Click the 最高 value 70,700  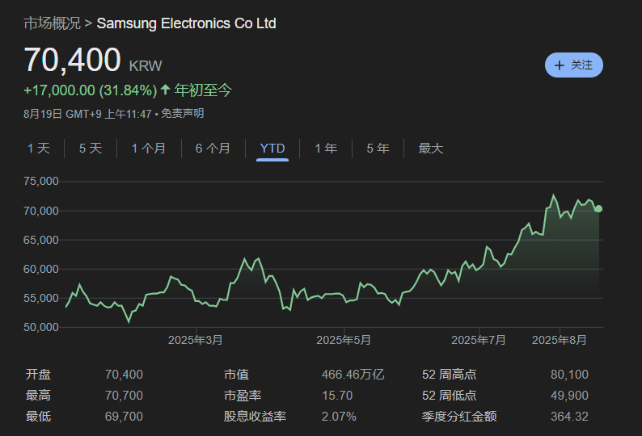[124, 396]
